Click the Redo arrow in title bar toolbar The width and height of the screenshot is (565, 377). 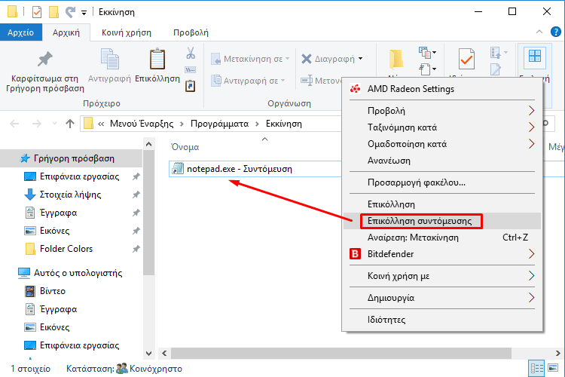[70, 12]
